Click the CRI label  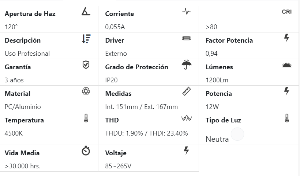tap(287, 12)
